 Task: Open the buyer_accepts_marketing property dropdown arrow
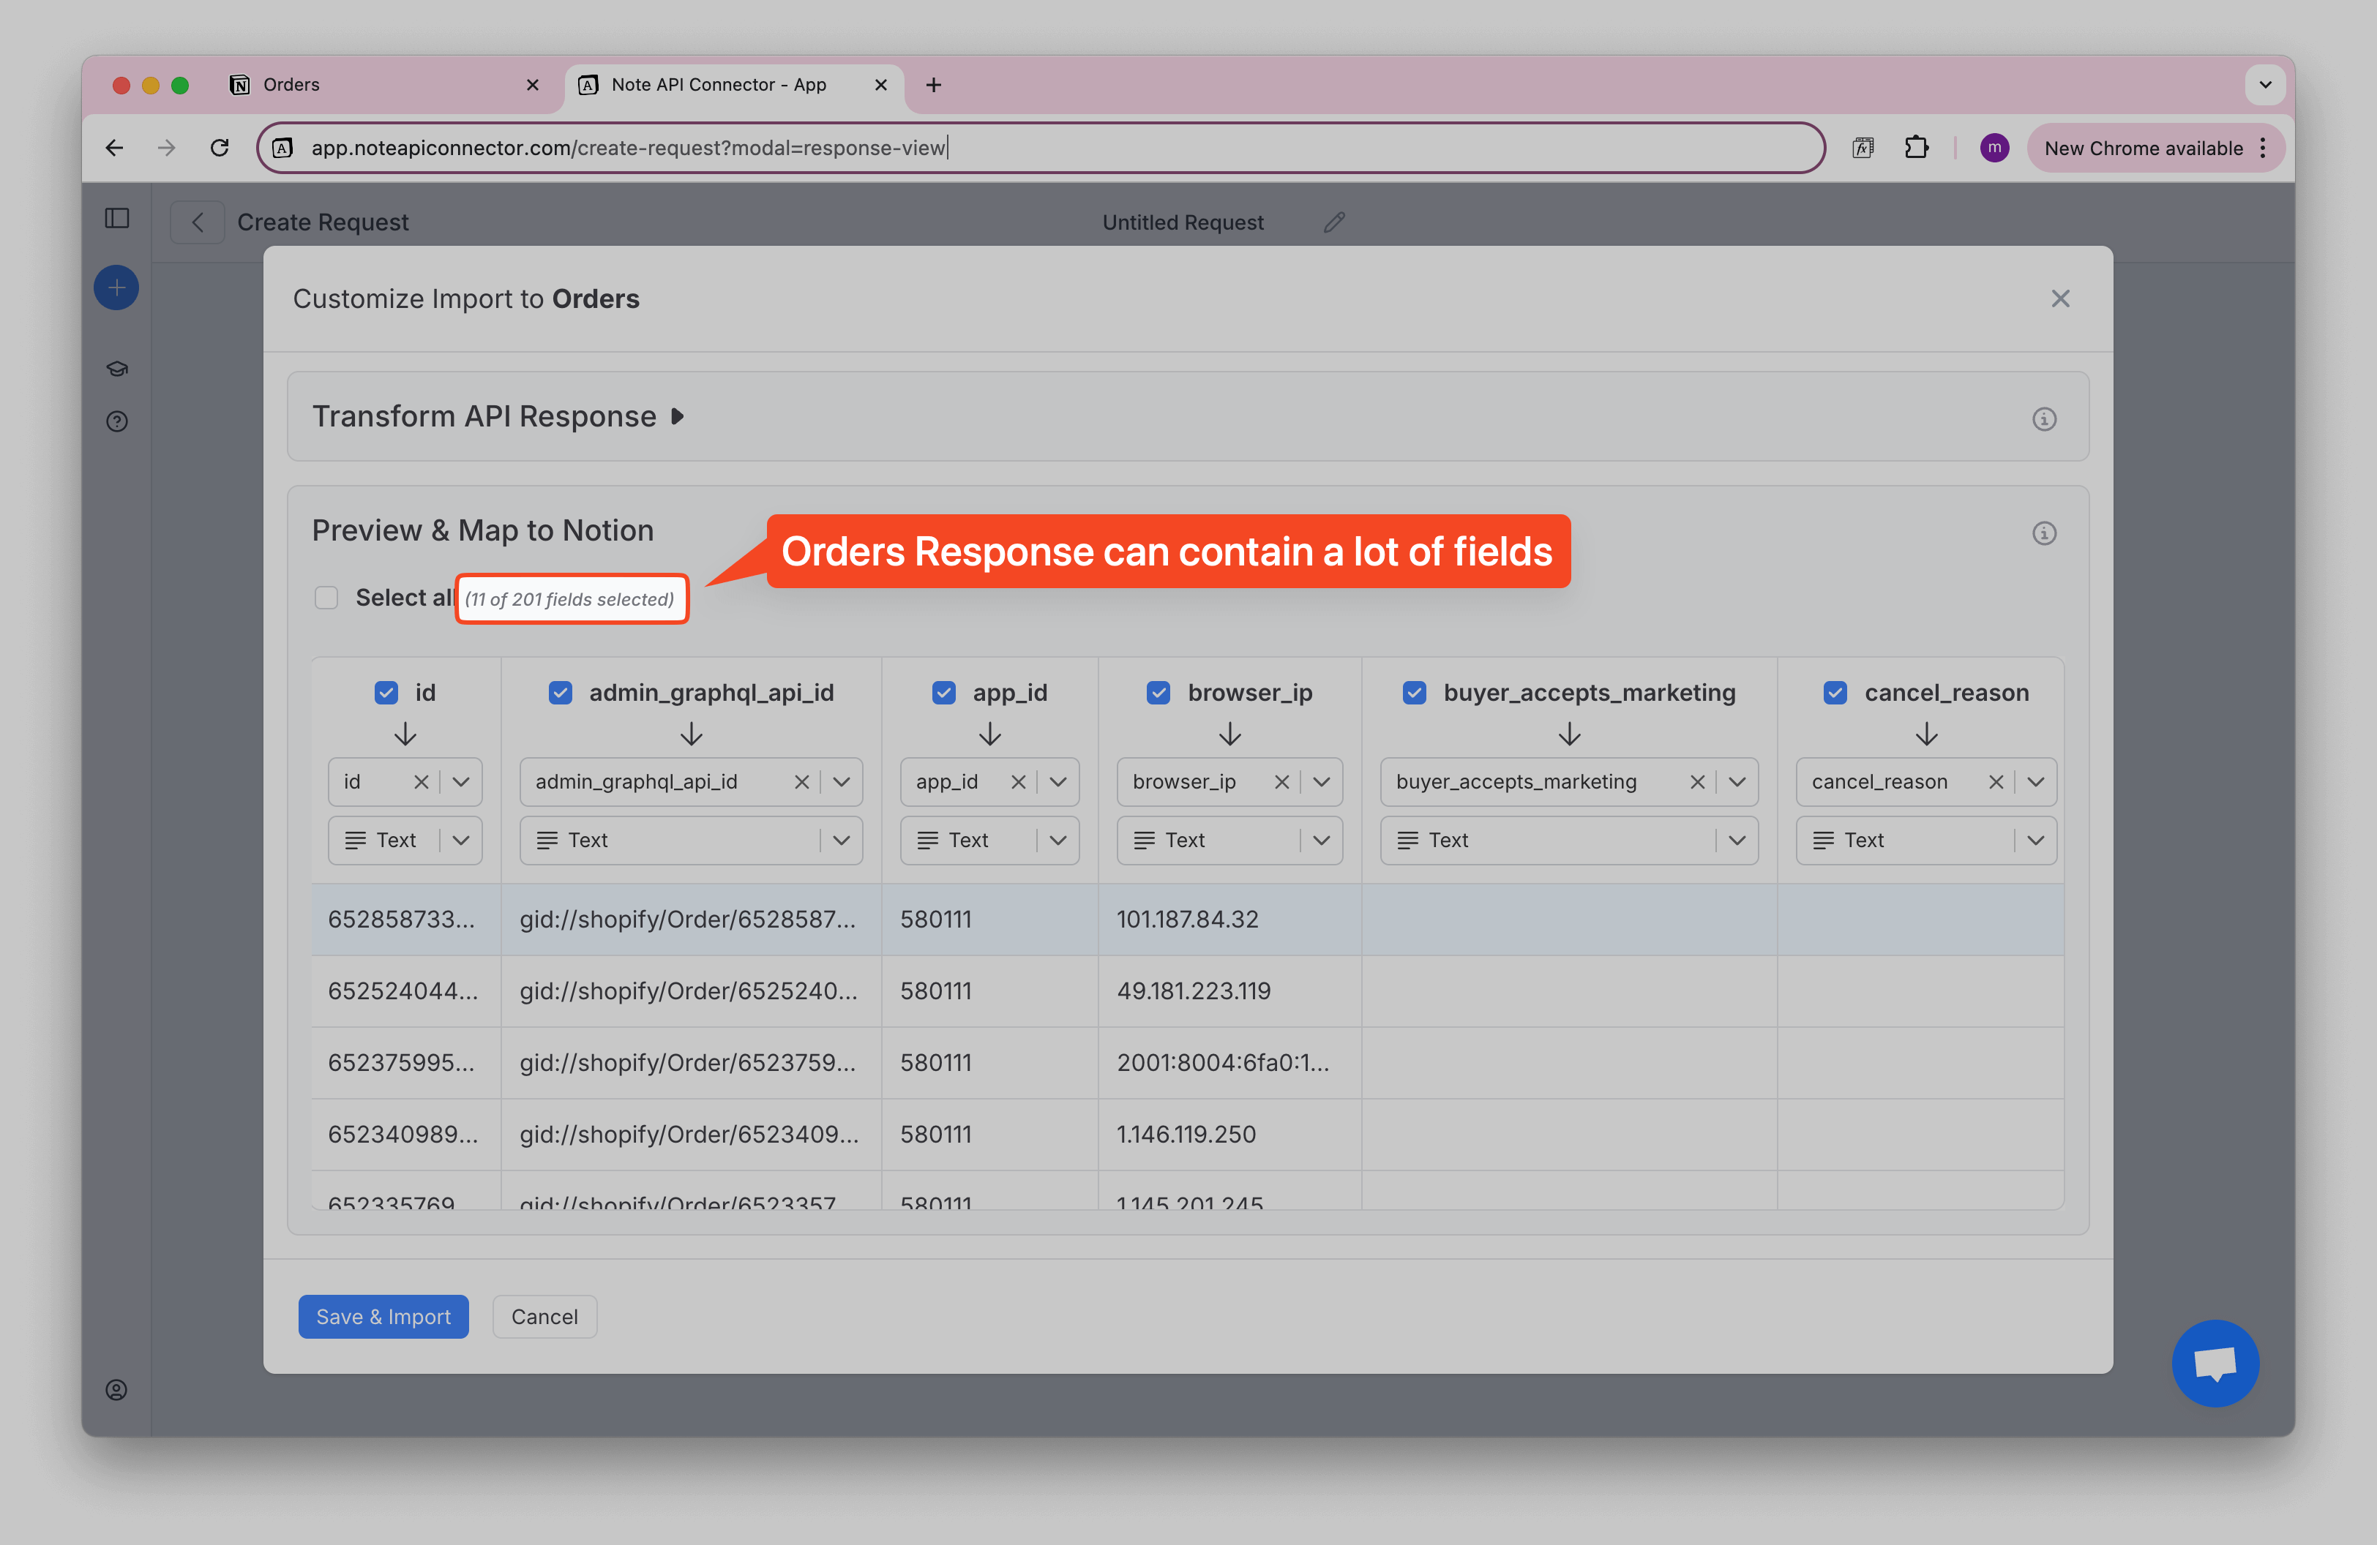1737,781
